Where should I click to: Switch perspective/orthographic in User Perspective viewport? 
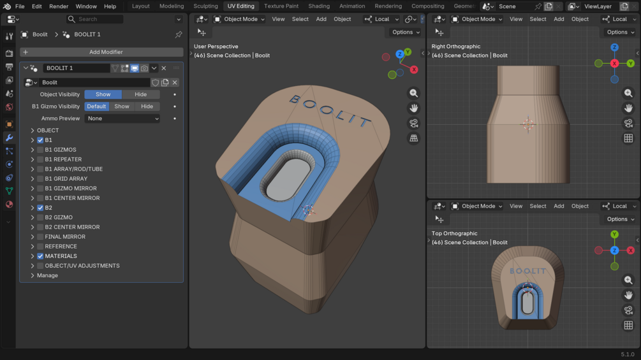tap(414, 138)
